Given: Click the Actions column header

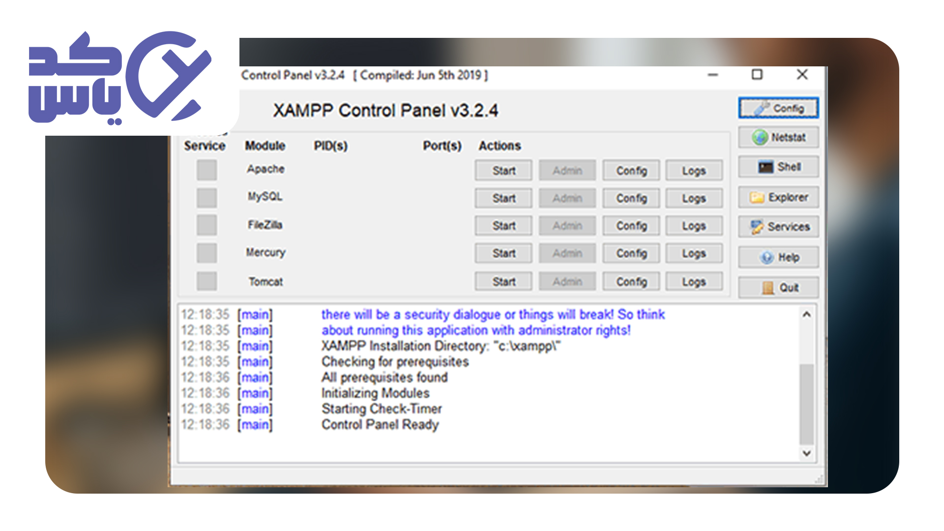Looking at the screenshot, I should [x=500, y=146].
